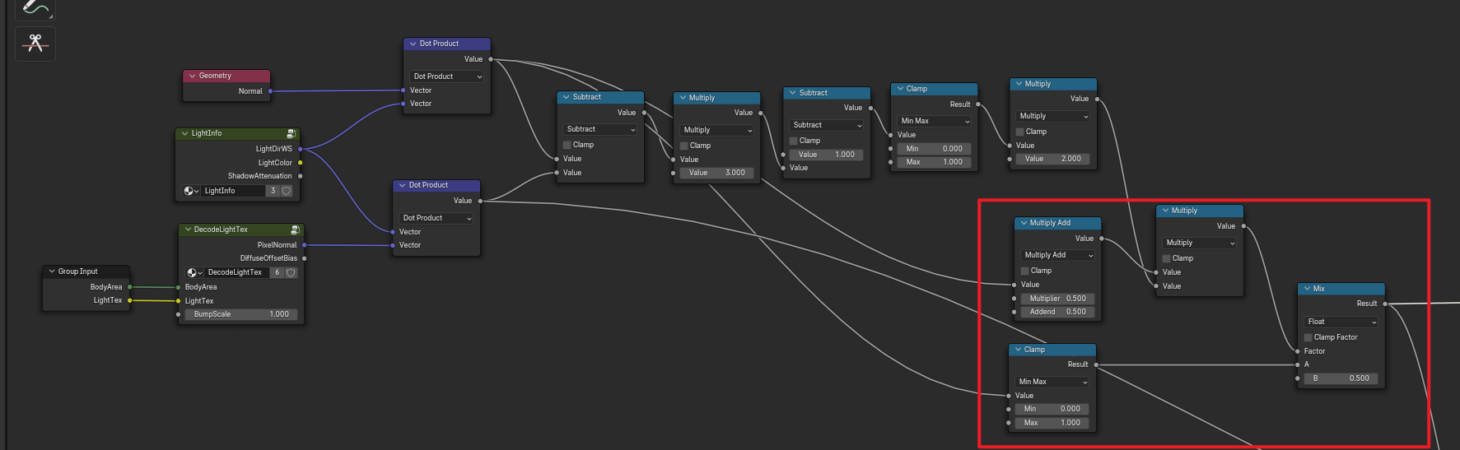Open the Min Max dropdown in lower Clamp node
The width and height of the screenshot is (1460, 450).
click(1052, 382)
